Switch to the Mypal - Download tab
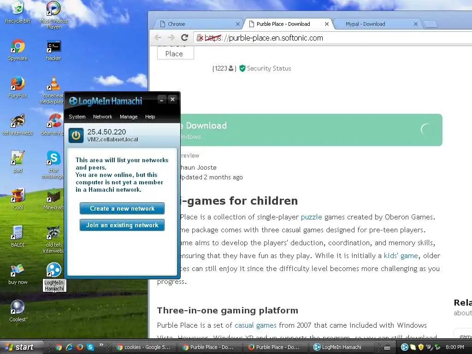Image resolution: width=472 pixels, height=354 pixels. (x=378, y=24)
